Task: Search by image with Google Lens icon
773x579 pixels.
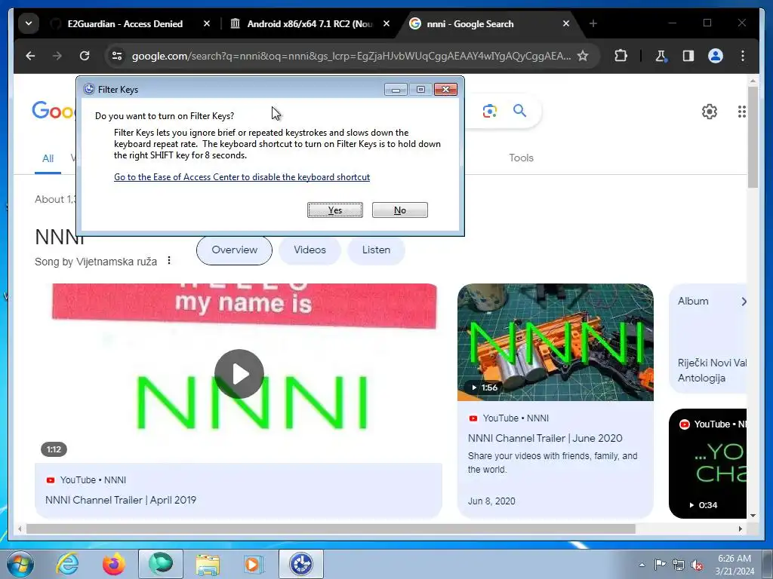Action: tap(489, 111)
